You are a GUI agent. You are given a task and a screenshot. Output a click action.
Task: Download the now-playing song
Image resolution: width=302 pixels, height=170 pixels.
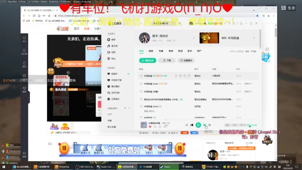(155, 127)
